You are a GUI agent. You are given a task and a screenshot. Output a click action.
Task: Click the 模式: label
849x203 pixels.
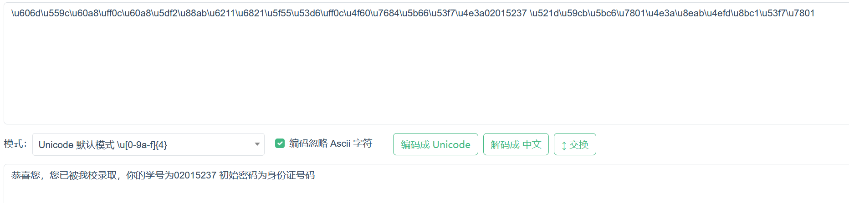click(x=15, y=144)
